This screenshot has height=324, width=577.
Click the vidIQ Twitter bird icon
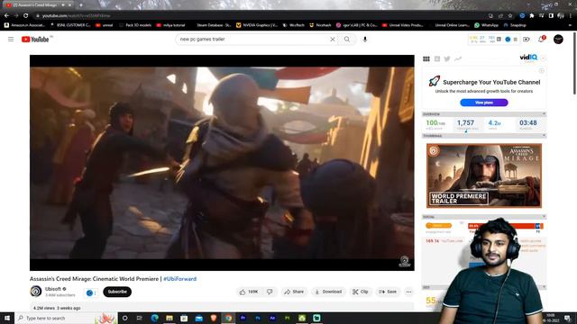click(x=447, y=58)
